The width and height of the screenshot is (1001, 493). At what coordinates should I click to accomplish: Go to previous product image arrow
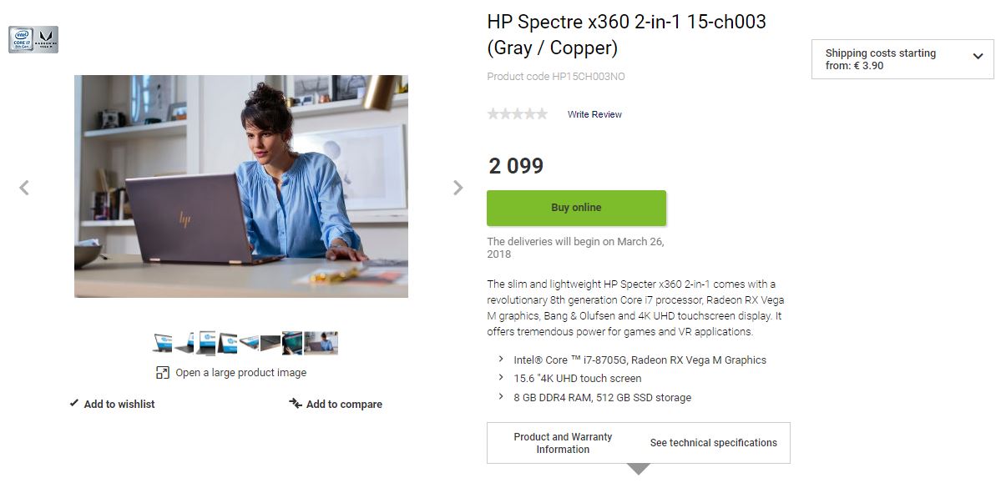point(24,188)
